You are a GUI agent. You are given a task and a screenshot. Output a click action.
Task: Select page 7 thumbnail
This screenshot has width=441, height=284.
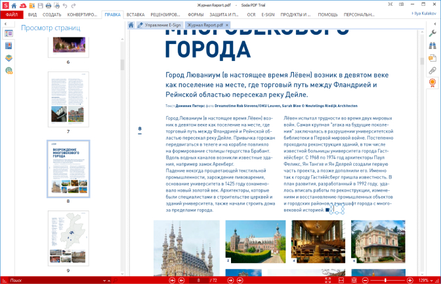tap(68, 99)
